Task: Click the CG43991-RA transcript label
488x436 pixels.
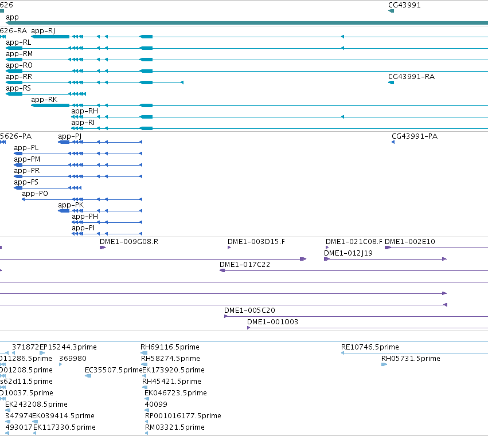Action: point(411,77)
